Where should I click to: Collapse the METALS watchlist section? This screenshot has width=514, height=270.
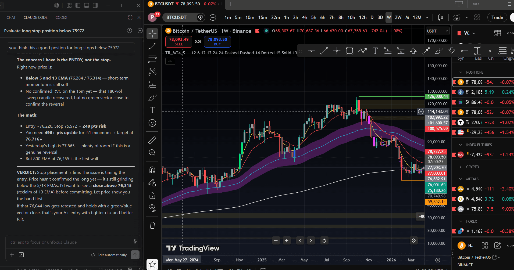(461, 179)
